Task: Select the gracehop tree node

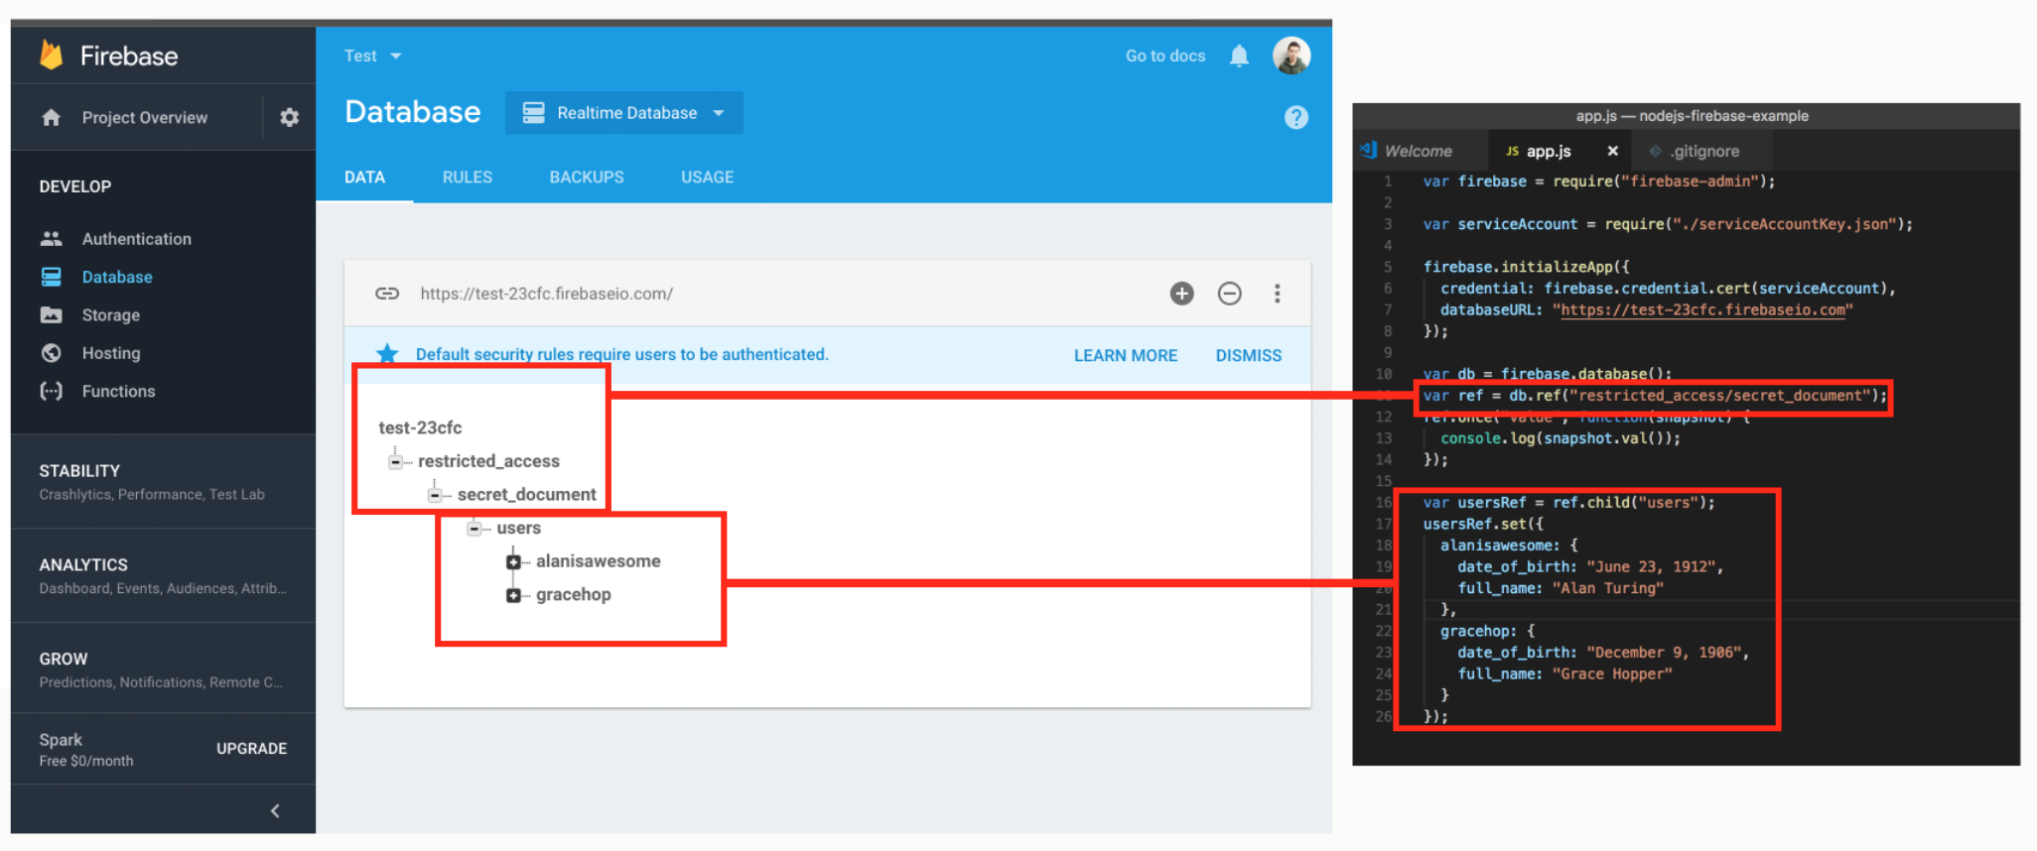Action: click(573, 595)
